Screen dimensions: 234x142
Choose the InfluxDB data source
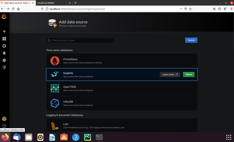[x=122, y=103]
